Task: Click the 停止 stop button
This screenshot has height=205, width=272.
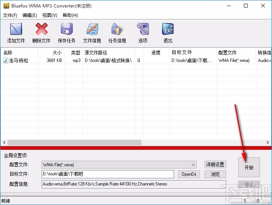Action: click(249, 184)
